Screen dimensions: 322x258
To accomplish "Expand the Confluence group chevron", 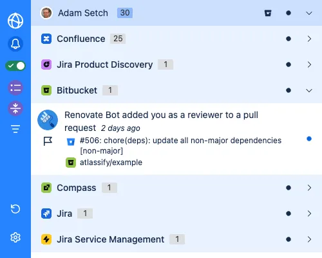I will (309, 39).
